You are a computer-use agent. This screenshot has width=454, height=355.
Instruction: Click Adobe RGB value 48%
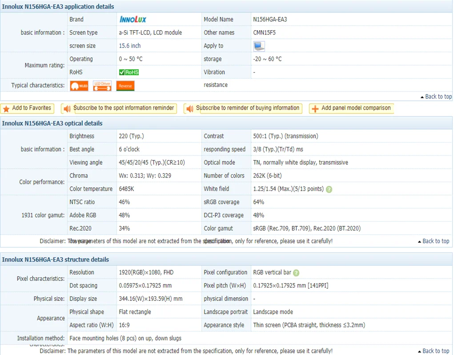pyautogui.click(x=124, y=215)
